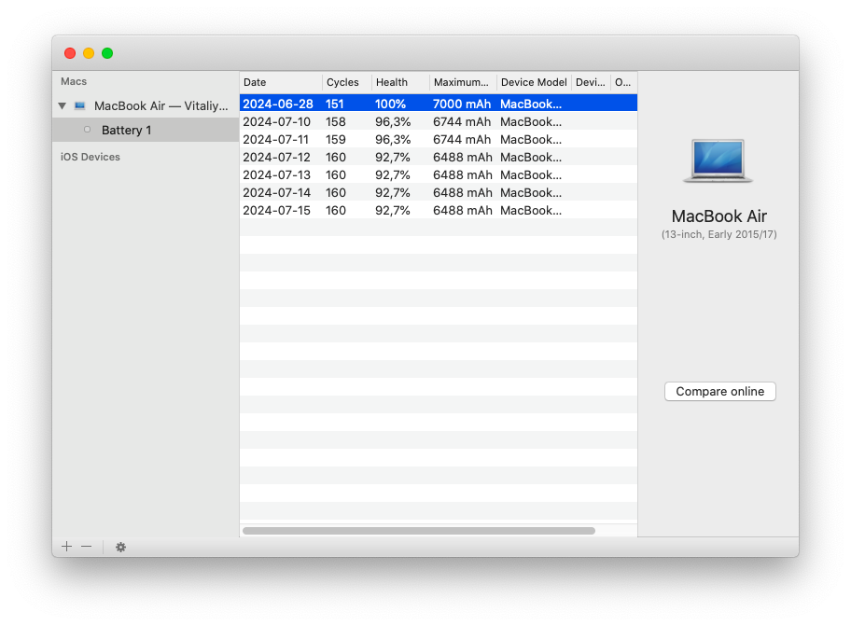Image resolution: width=851 pixels, height=626 pixels.
Task: Click the iOS Devices section header
Action: coord(91,157)
